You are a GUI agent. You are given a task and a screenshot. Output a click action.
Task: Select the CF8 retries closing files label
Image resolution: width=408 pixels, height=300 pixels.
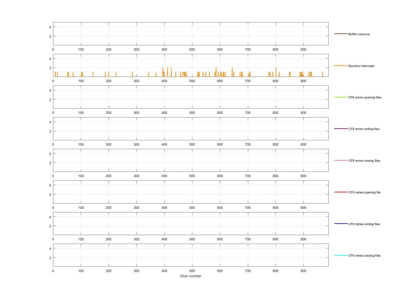[364, 256]
